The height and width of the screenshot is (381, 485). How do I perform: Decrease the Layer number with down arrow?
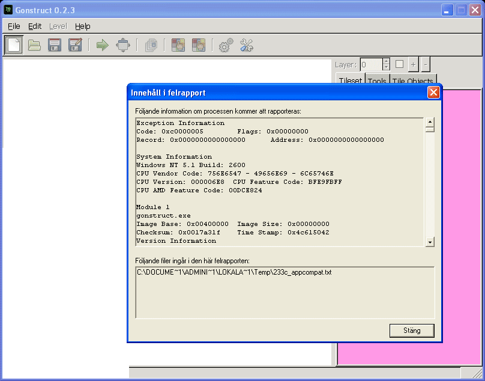(386, 68)
